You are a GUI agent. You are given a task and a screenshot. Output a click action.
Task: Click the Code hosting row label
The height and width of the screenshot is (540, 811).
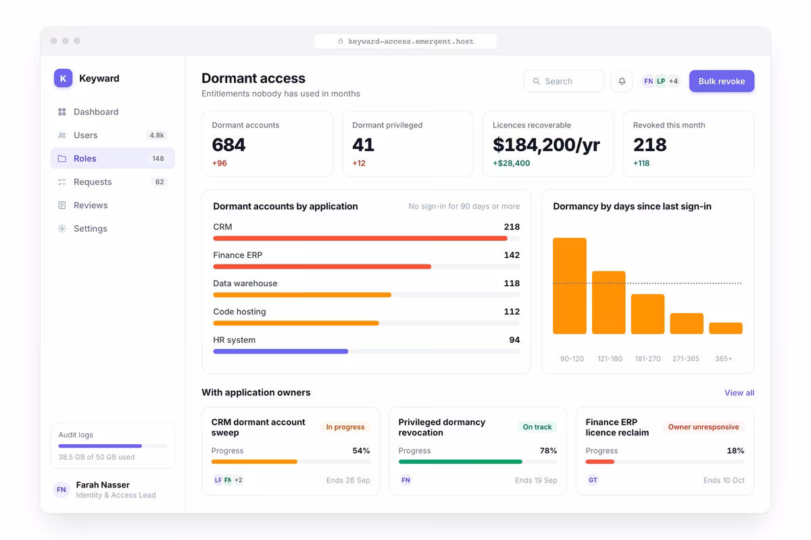(x=239, y=312)
